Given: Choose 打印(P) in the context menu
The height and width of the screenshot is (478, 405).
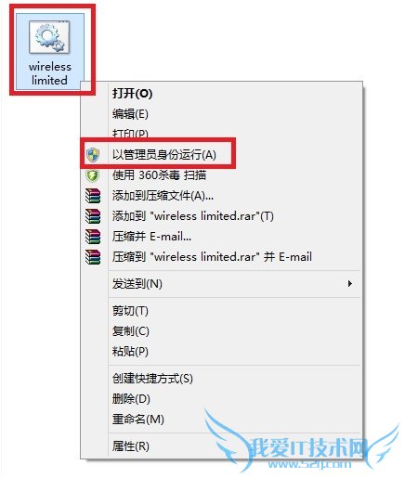Looking at the screenshot, I should pyautogui.click(x=130, y=134).
